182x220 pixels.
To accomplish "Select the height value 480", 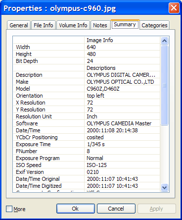I will point(91,54).
